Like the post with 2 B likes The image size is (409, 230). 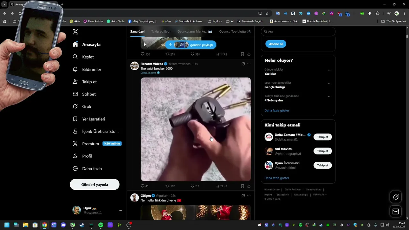click(192, 186)
